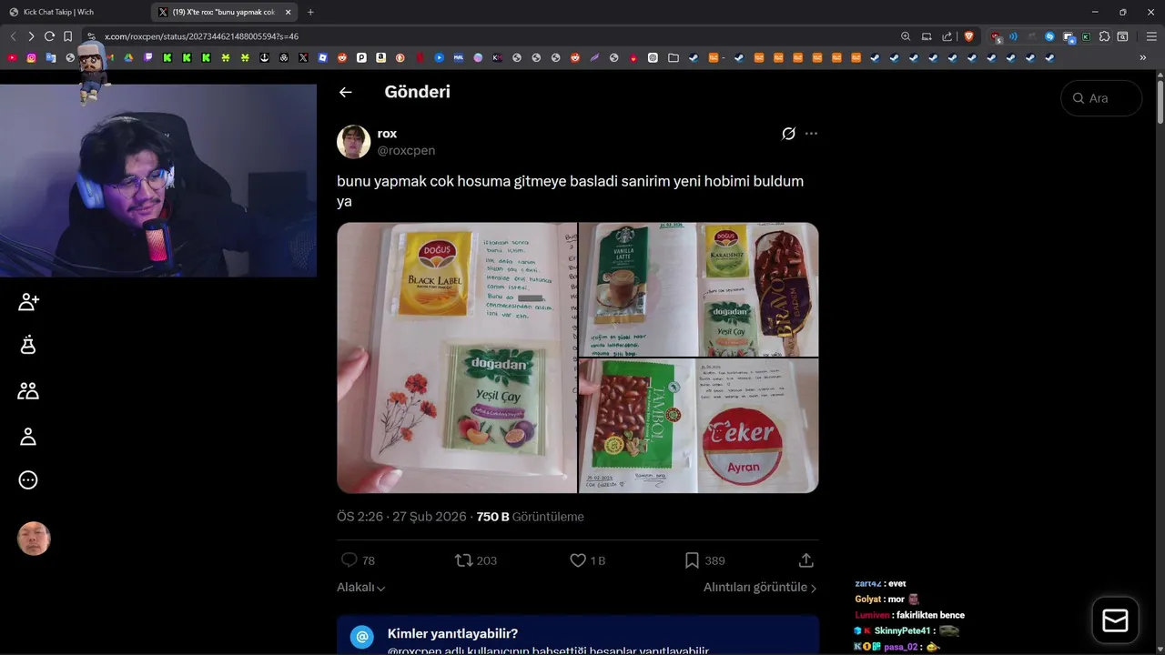The height and width of the screenshot is (655, 1165).
Task: Toggle the browser sidebar panel icon
Action: tap(1122, 36)
